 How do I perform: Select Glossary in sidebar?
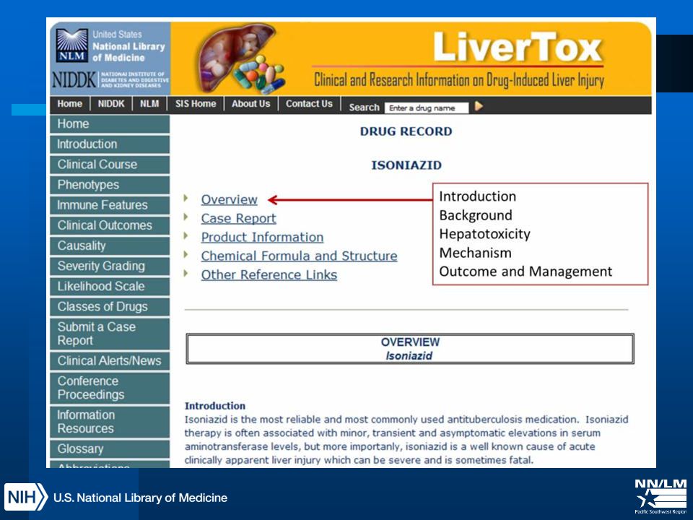click(110, 448)
